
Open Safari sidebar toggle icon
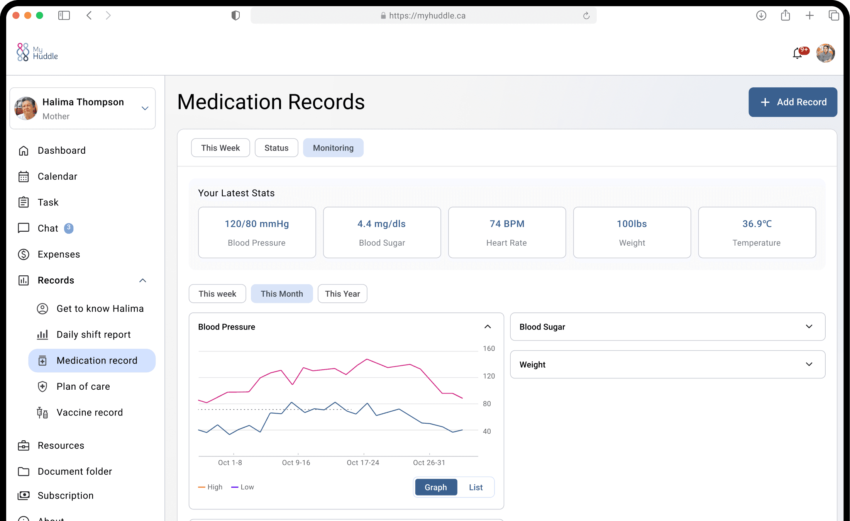click(64, 15)
